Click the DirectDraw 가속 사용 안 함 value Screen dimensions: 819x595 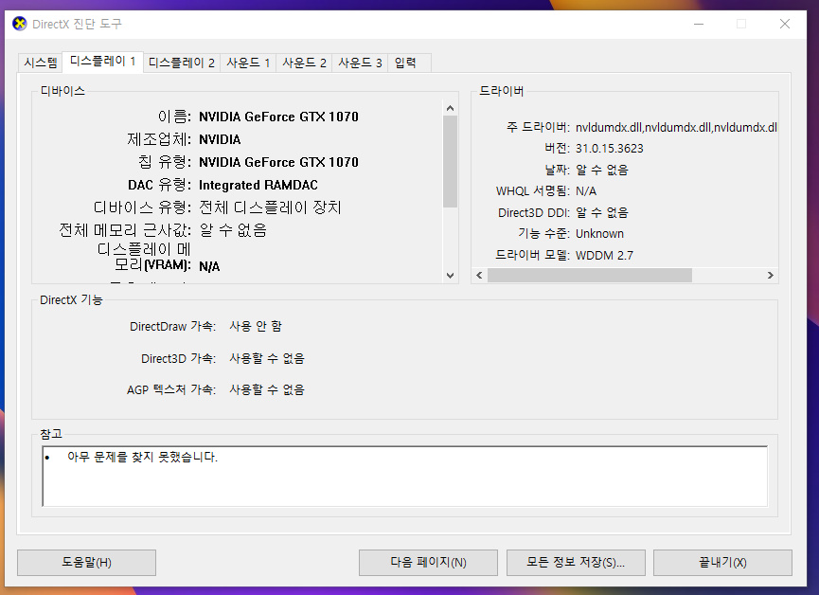[256, 326]
